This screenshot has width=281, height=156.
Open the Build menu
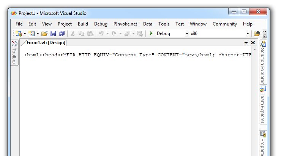point(83,24)
